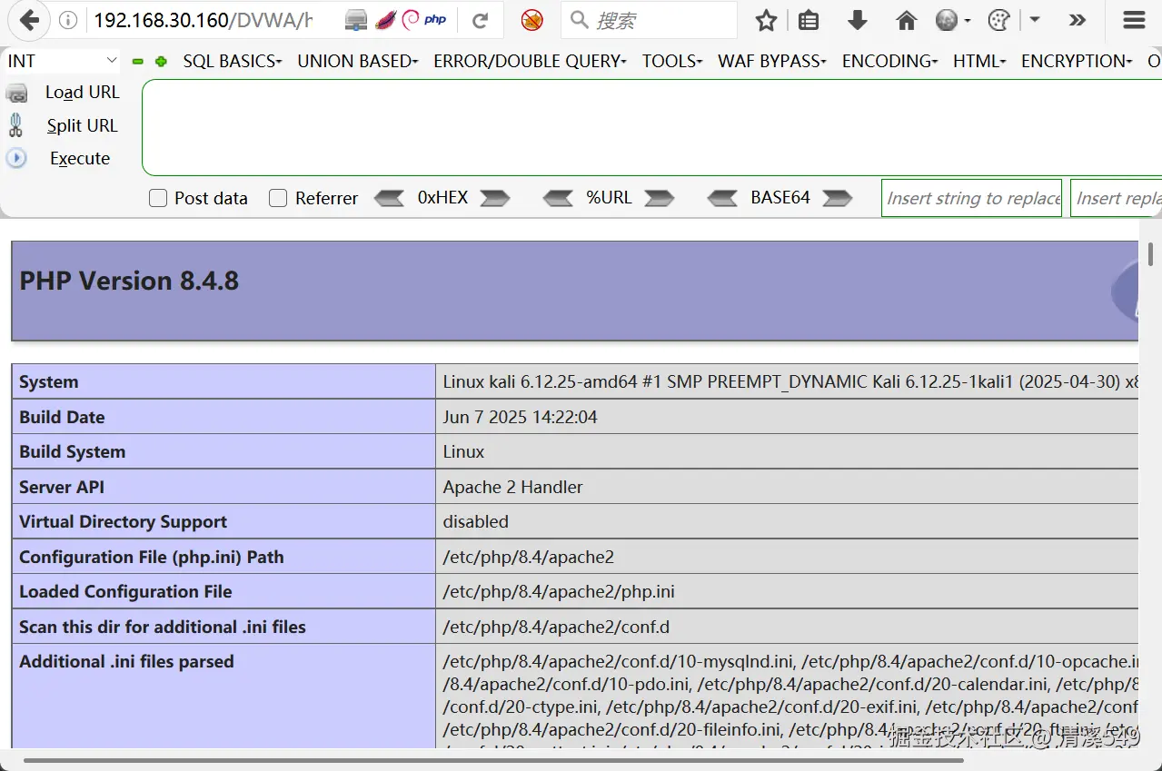Image resolution: width=1162 pixels, height=771 pixels.
Task: Expand the SQL BASICS menu
Action: pos(233,61)
